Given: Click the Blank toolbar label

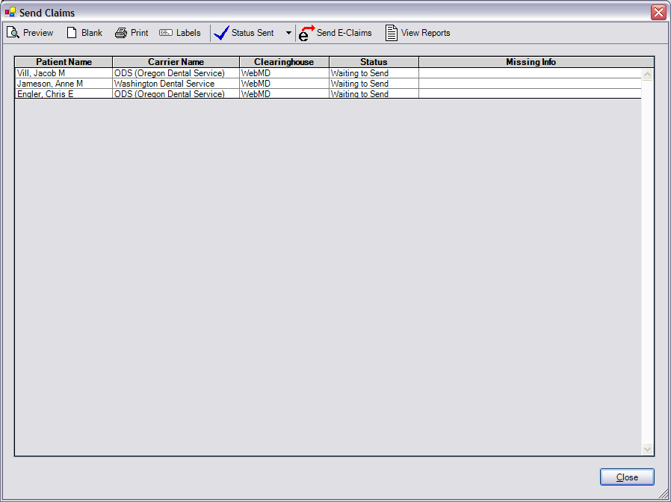Looking at the screenshot, I should 92,33.
